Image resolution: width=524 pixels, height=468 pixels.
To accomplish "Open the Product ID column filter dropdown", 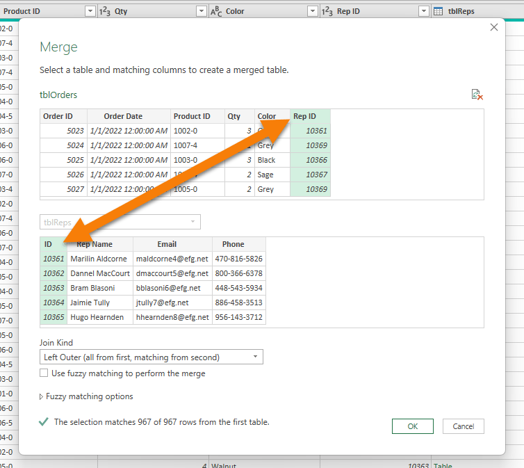I will point(90,11).
